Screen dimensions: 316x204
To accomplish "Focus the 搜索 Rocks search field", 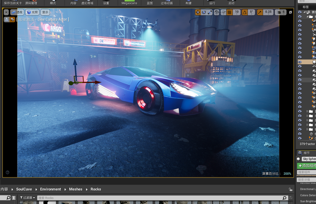I will coord(162,198).
